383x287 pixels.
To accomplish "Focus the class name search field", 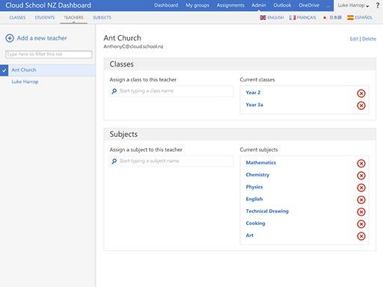I will (171, 91).
